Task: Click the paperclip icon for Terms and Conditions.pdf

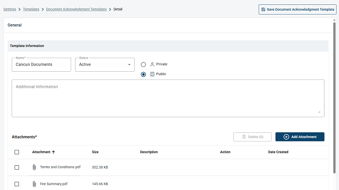Action: point(34,167)
